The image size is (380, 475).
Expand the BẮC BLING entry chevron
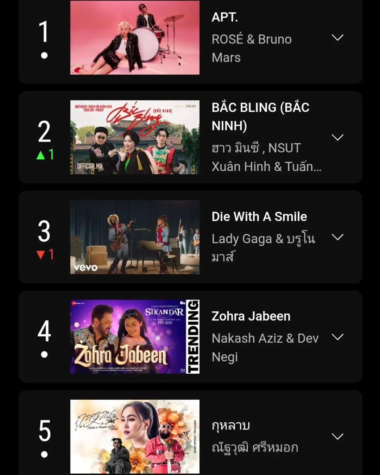[337, 137]
